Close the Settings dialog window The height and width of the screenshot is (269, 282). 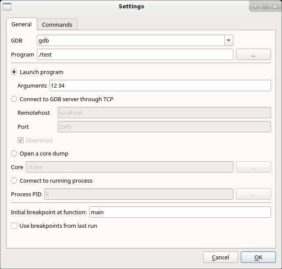click(275, 7)
